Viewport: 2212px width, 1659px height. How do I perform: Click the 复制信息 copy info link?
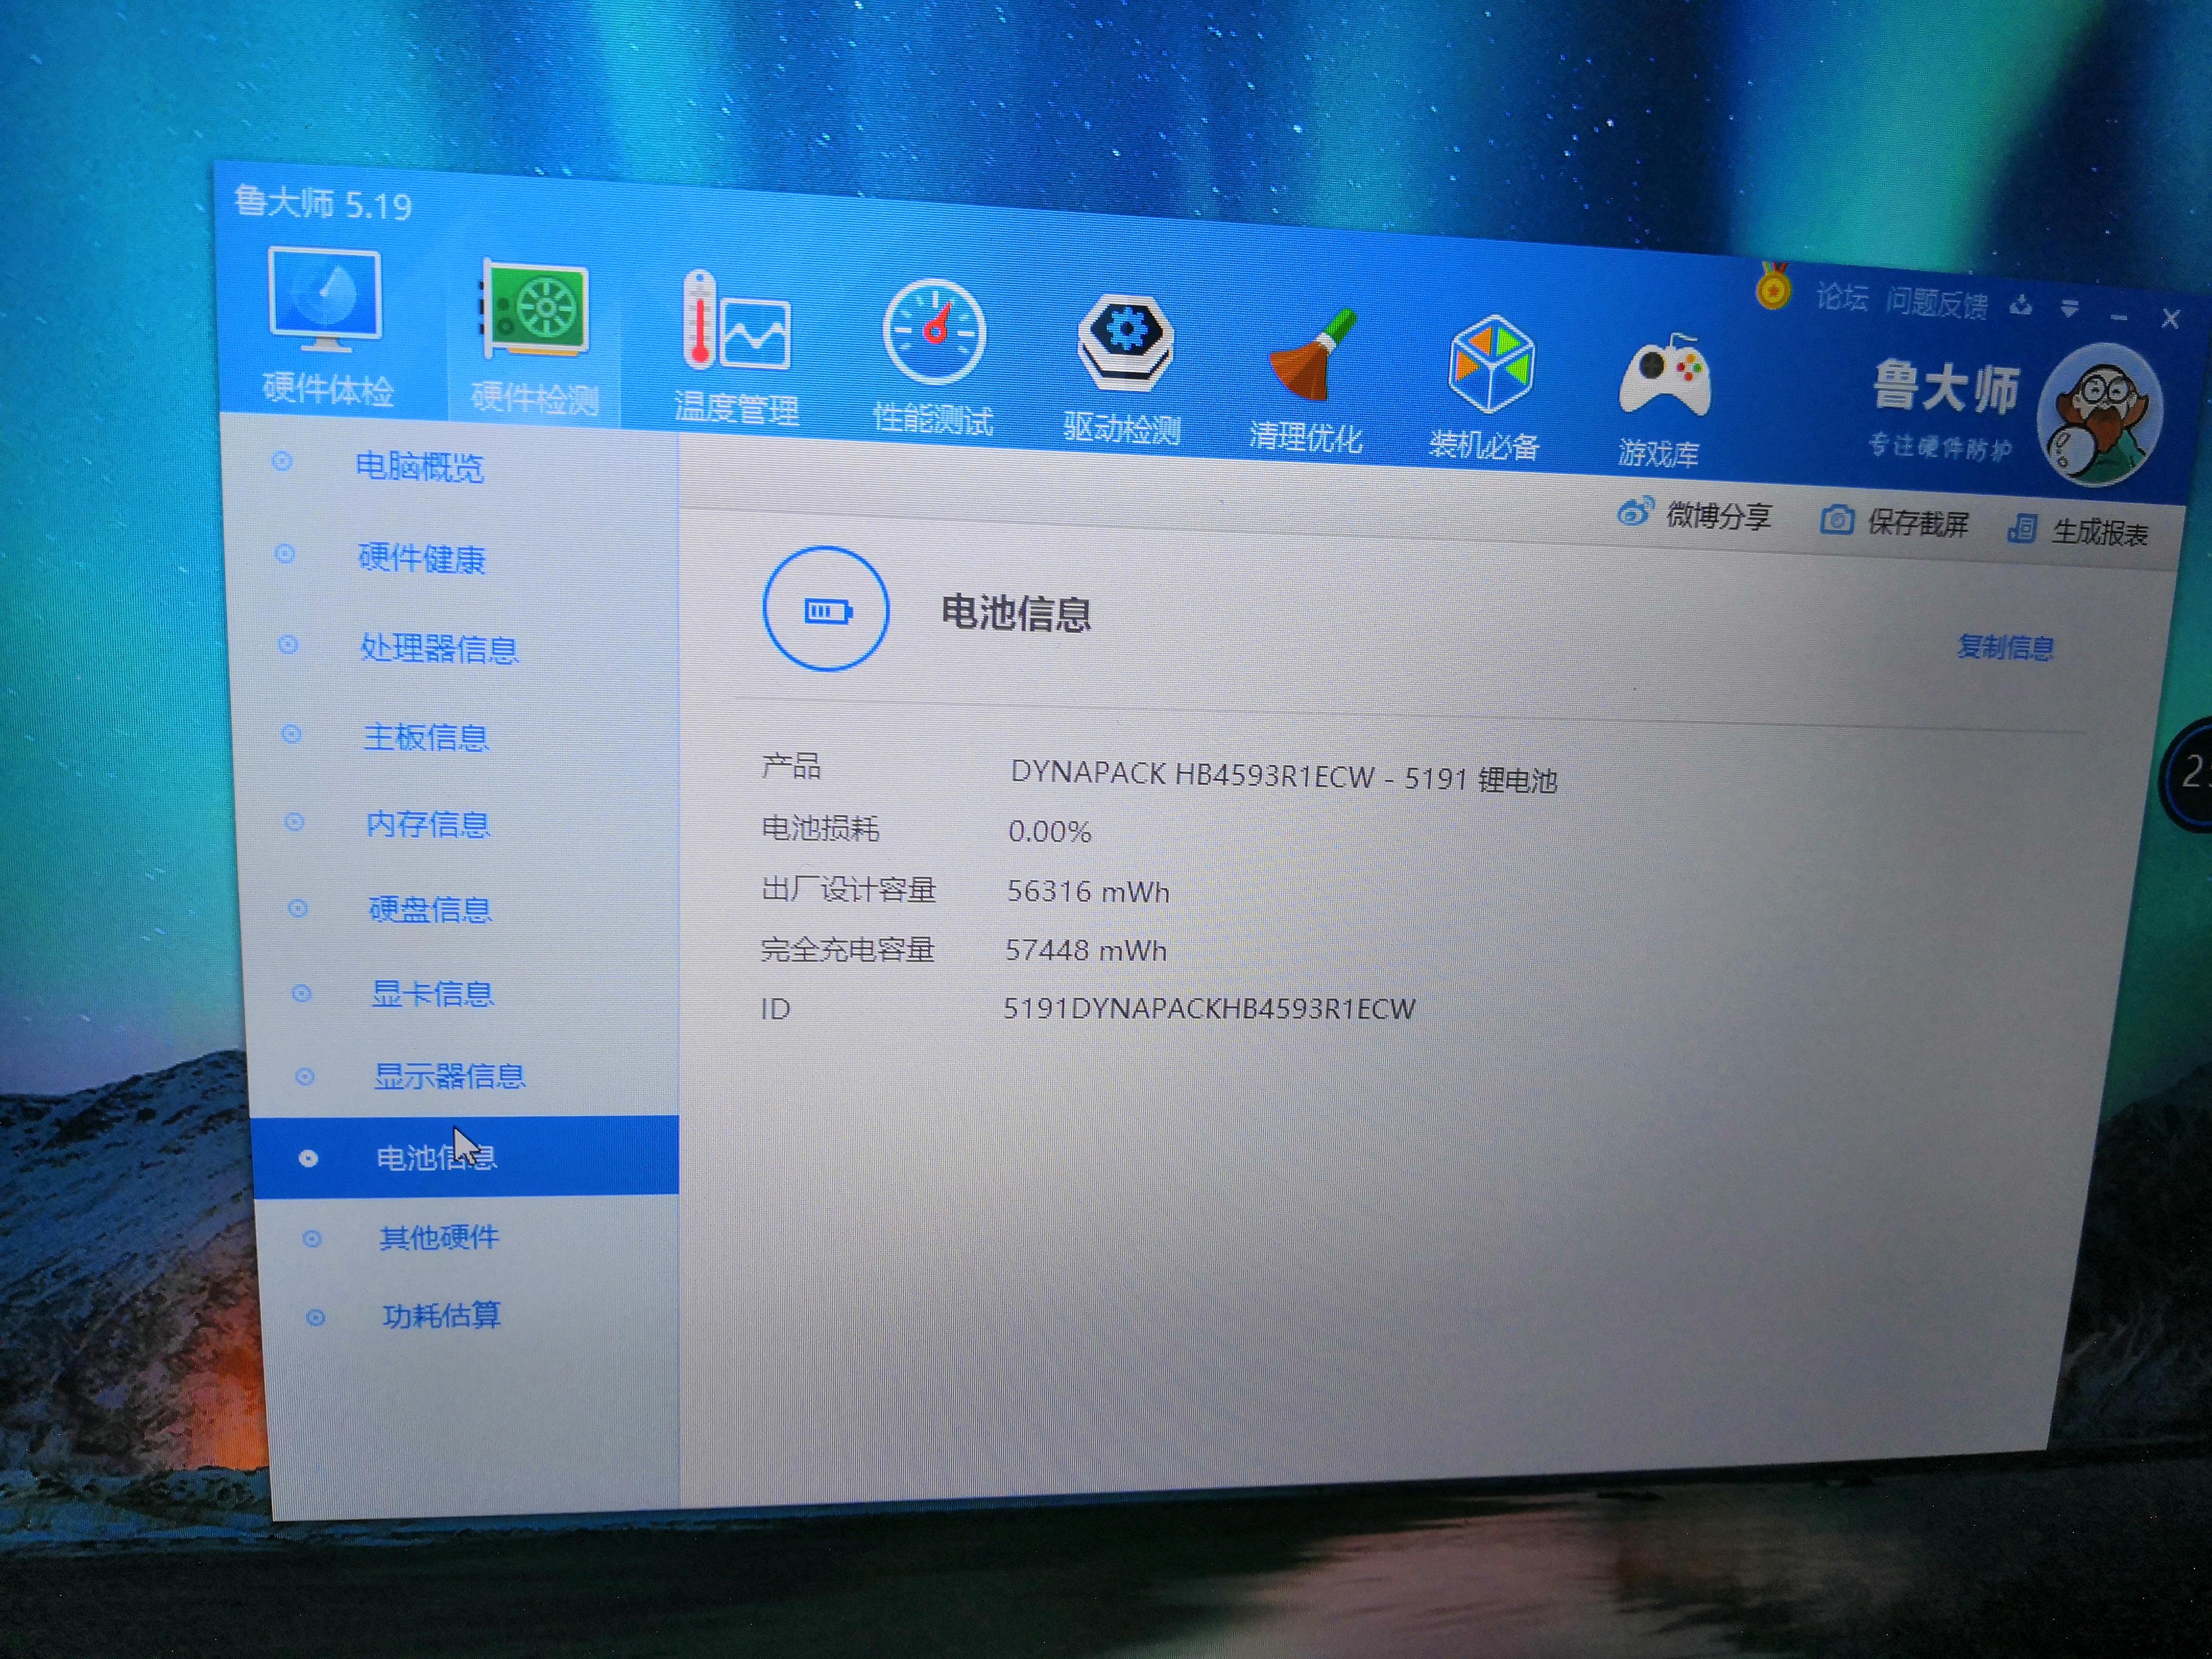click(2005, 648)
